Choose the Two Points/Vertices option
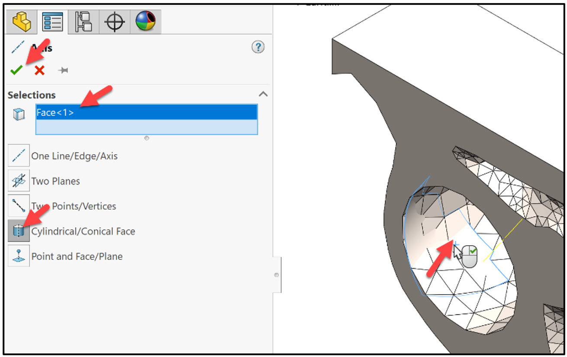Image resolution: width=567 pixels, height=357 pixels. click(18, 206)
